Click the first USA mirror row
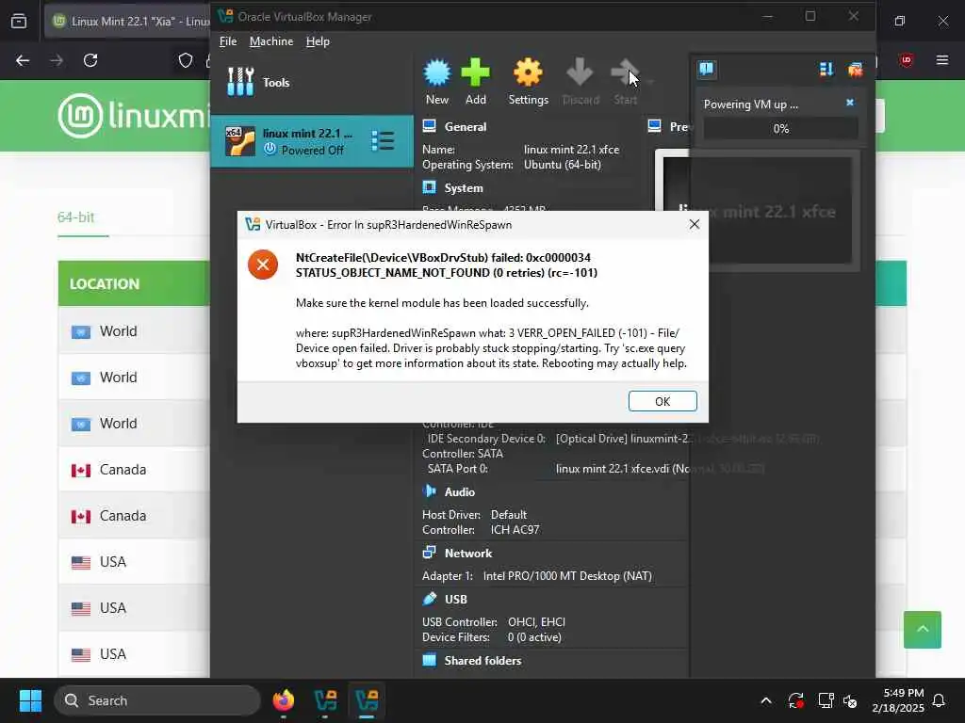Image resolution: width=965 pixels, height=723 pixels. [x=134, y=561]
